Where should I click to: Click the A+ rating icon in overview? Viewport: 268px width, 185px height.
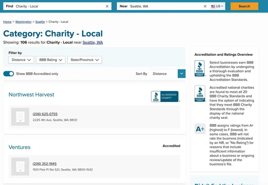[x=200, y=129]
